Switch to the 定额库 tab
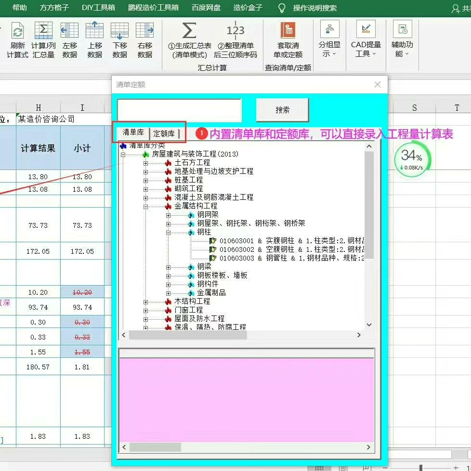The width and height of the screenshot is (471, 471). click(164, 133)
